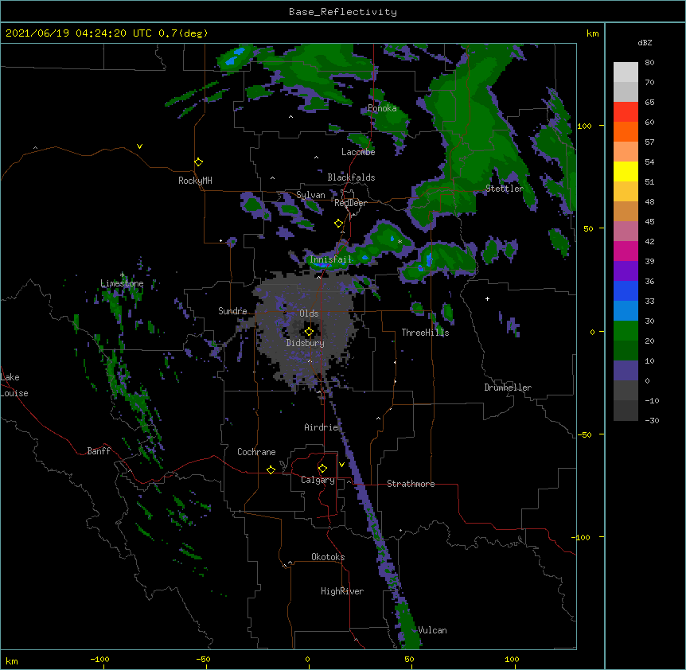
Task: Select the yellow 51-54 dBZ legend swatch
Action: click(x=626, y=171)
